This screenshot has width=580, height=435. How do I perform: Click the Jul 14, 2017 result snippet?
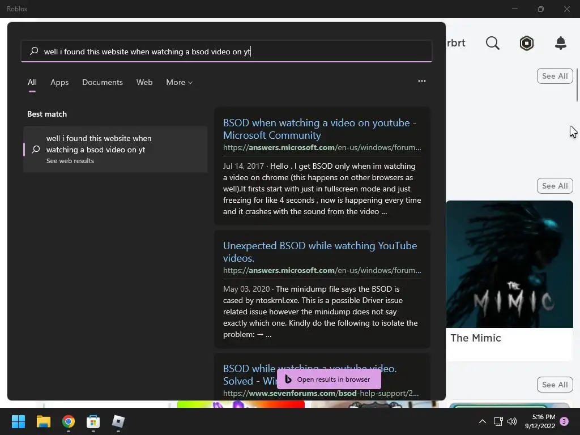tap(322, 189)
